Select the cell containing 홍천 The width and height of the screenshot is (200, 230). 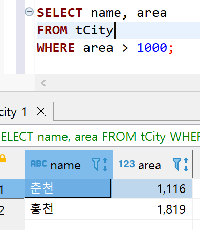(68, 209)
